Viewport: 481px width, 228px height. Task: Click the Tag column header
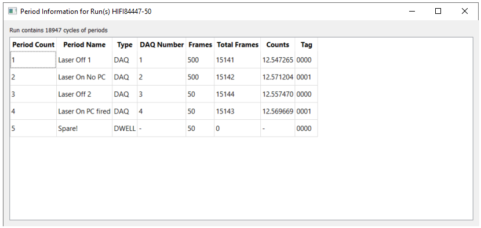tap(306, 45)
